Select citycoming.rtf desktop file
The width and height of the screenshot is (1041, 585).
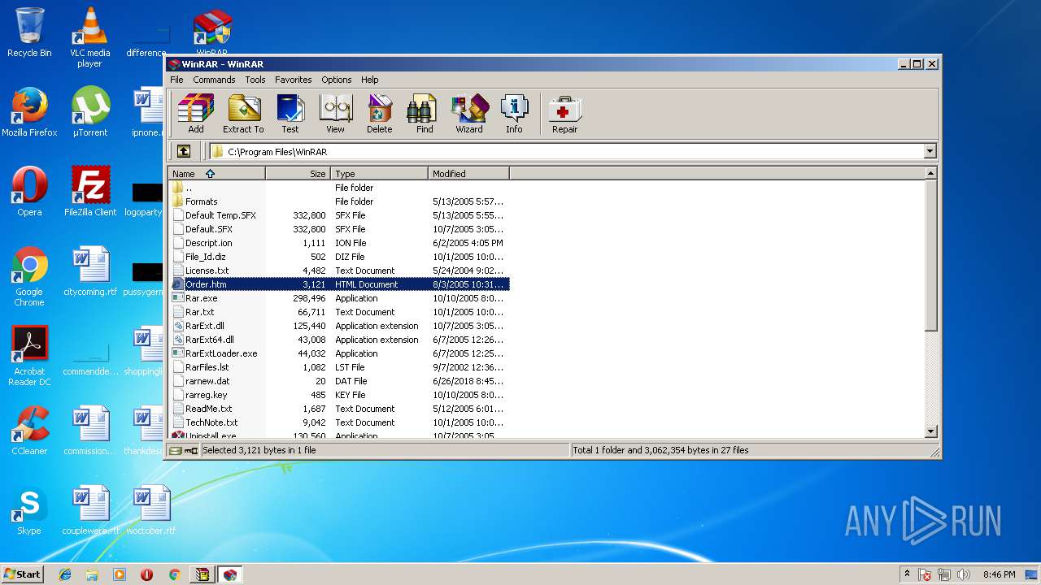click(x=89, y=271)
